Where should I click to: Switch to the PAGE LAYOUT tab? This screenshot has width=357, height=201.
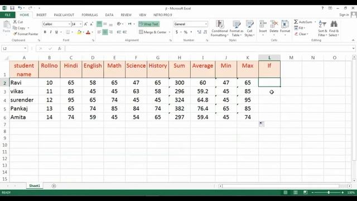[x=64, y=15]
